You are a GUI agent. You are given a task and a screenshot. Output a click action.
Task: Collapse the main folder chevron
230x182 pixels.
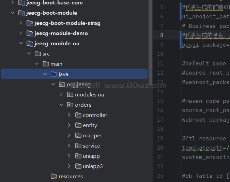37,64
